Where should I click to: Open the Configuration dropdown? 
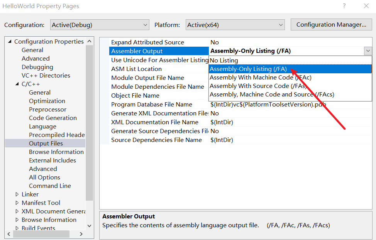click(x=100, y=25)
